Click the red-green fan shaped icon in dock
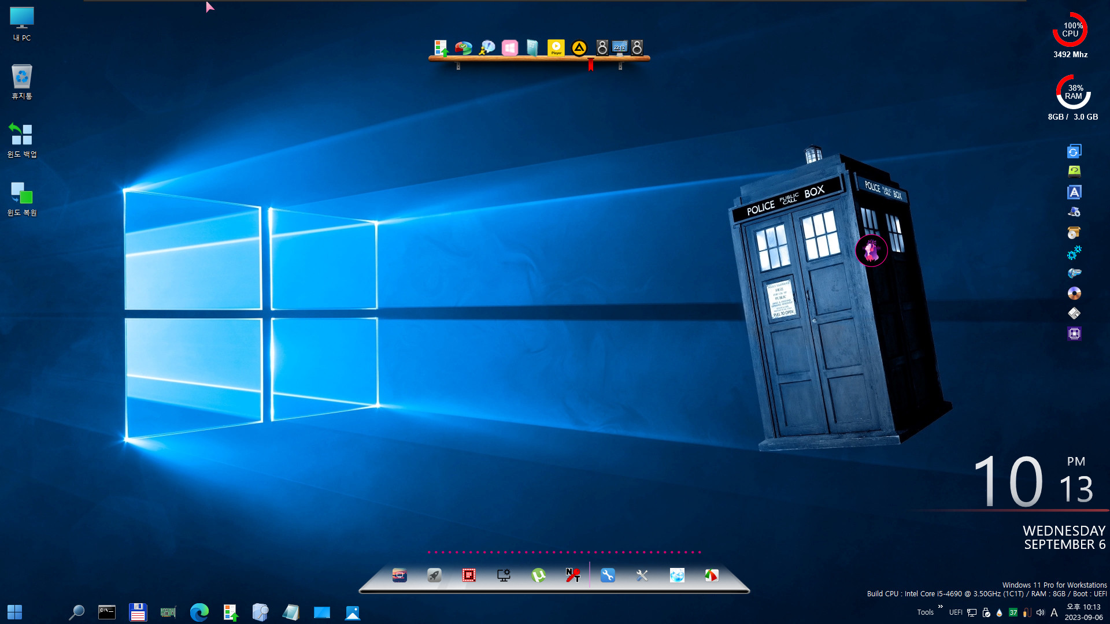 point(712,575)
